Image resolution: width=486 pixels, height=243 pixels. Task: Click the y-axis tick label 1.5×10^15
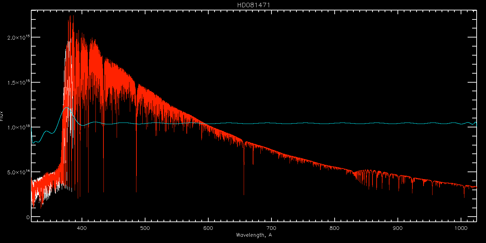coord(18,83)
